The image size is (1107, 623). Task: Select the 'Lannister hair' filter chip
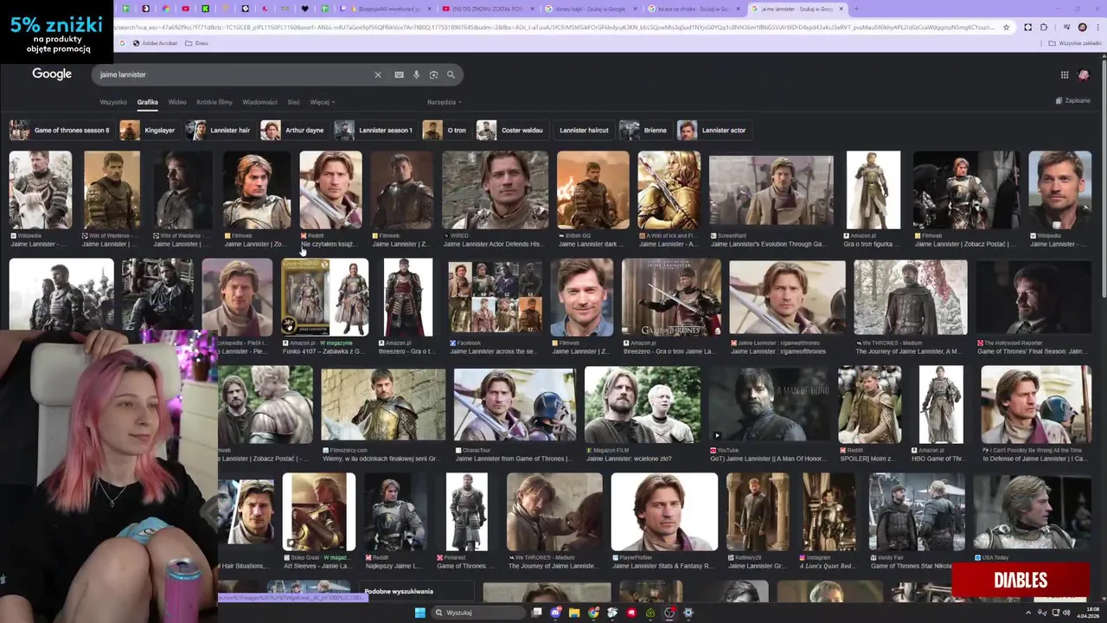220,130
